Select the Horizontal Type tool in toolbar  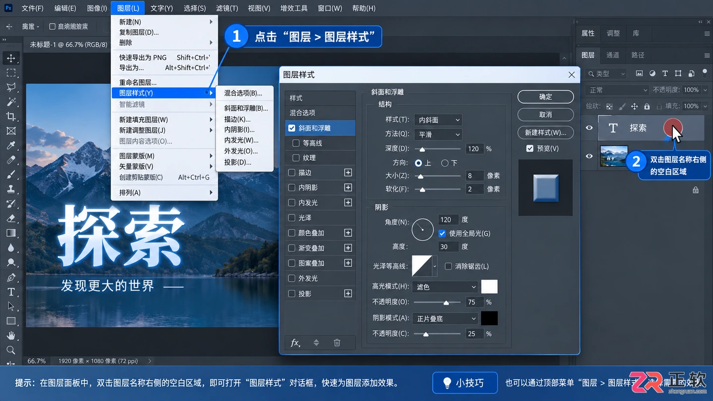click(11, 292)
